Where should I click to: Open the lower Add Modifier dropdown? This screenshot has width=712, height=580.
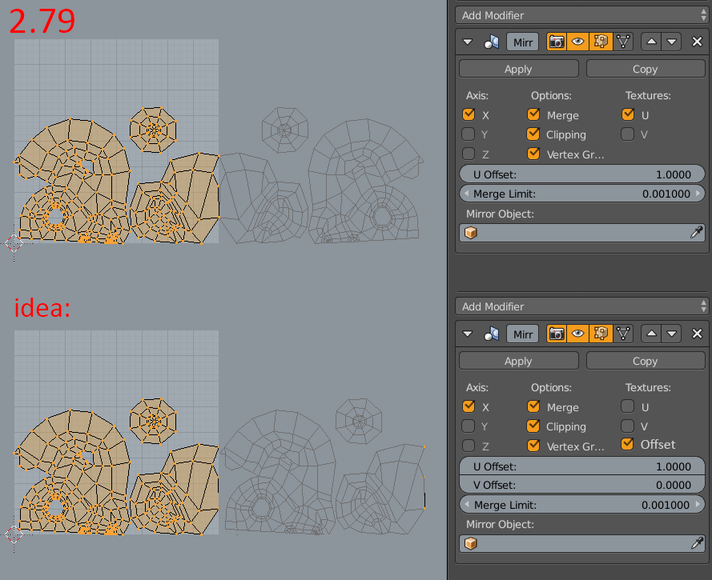tap(581, 306)
